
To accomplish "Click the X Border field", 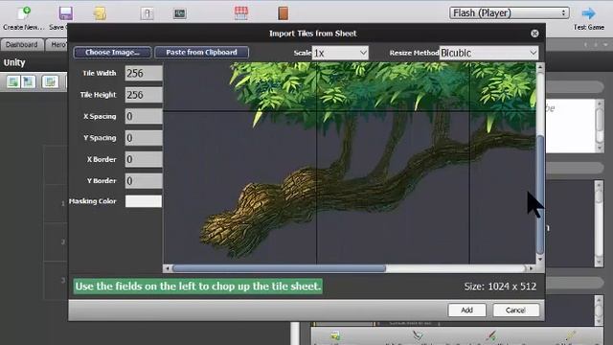I will [x=144, y=159].
